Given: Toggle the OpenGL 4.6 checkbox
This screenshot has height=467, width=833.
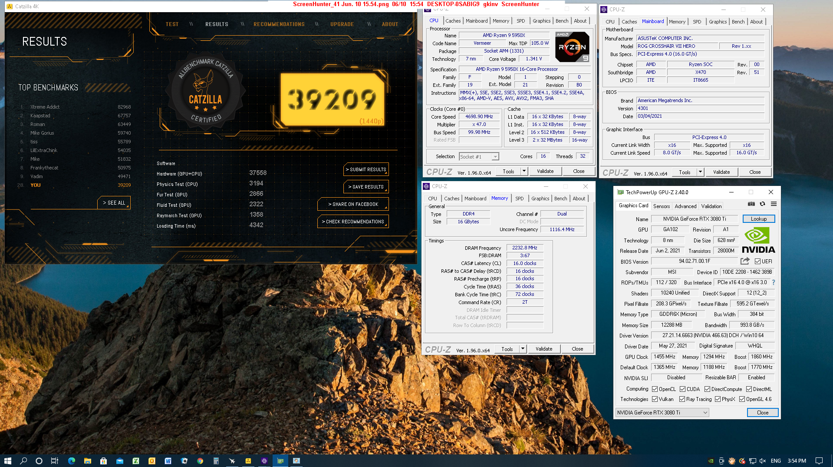Looking at the screenshot, I should (x=742, y=399).
